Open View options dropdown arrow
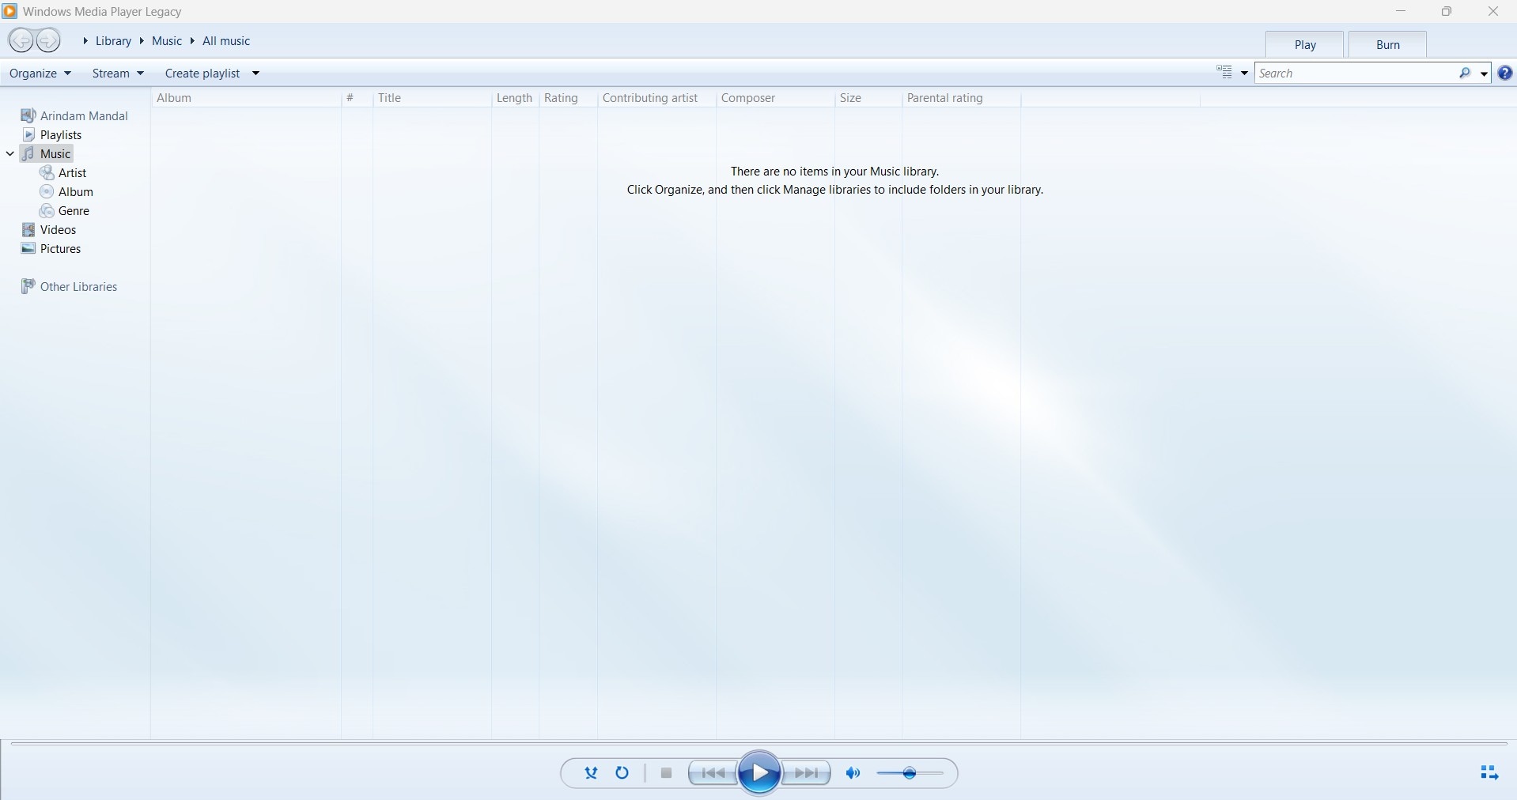Screen dimensions: 1517x800 click(x=1244, y=74)
